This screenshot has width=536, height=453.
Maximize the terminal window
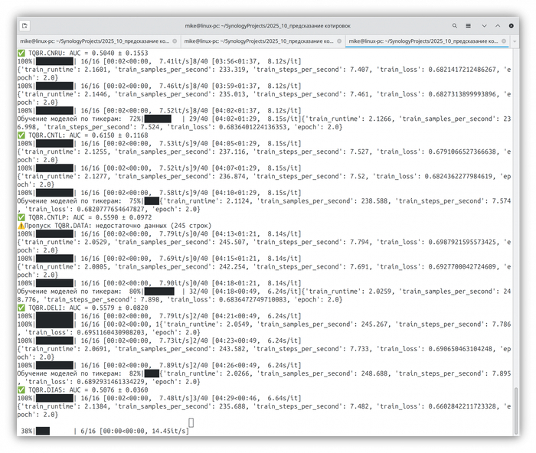click(498, 26)
